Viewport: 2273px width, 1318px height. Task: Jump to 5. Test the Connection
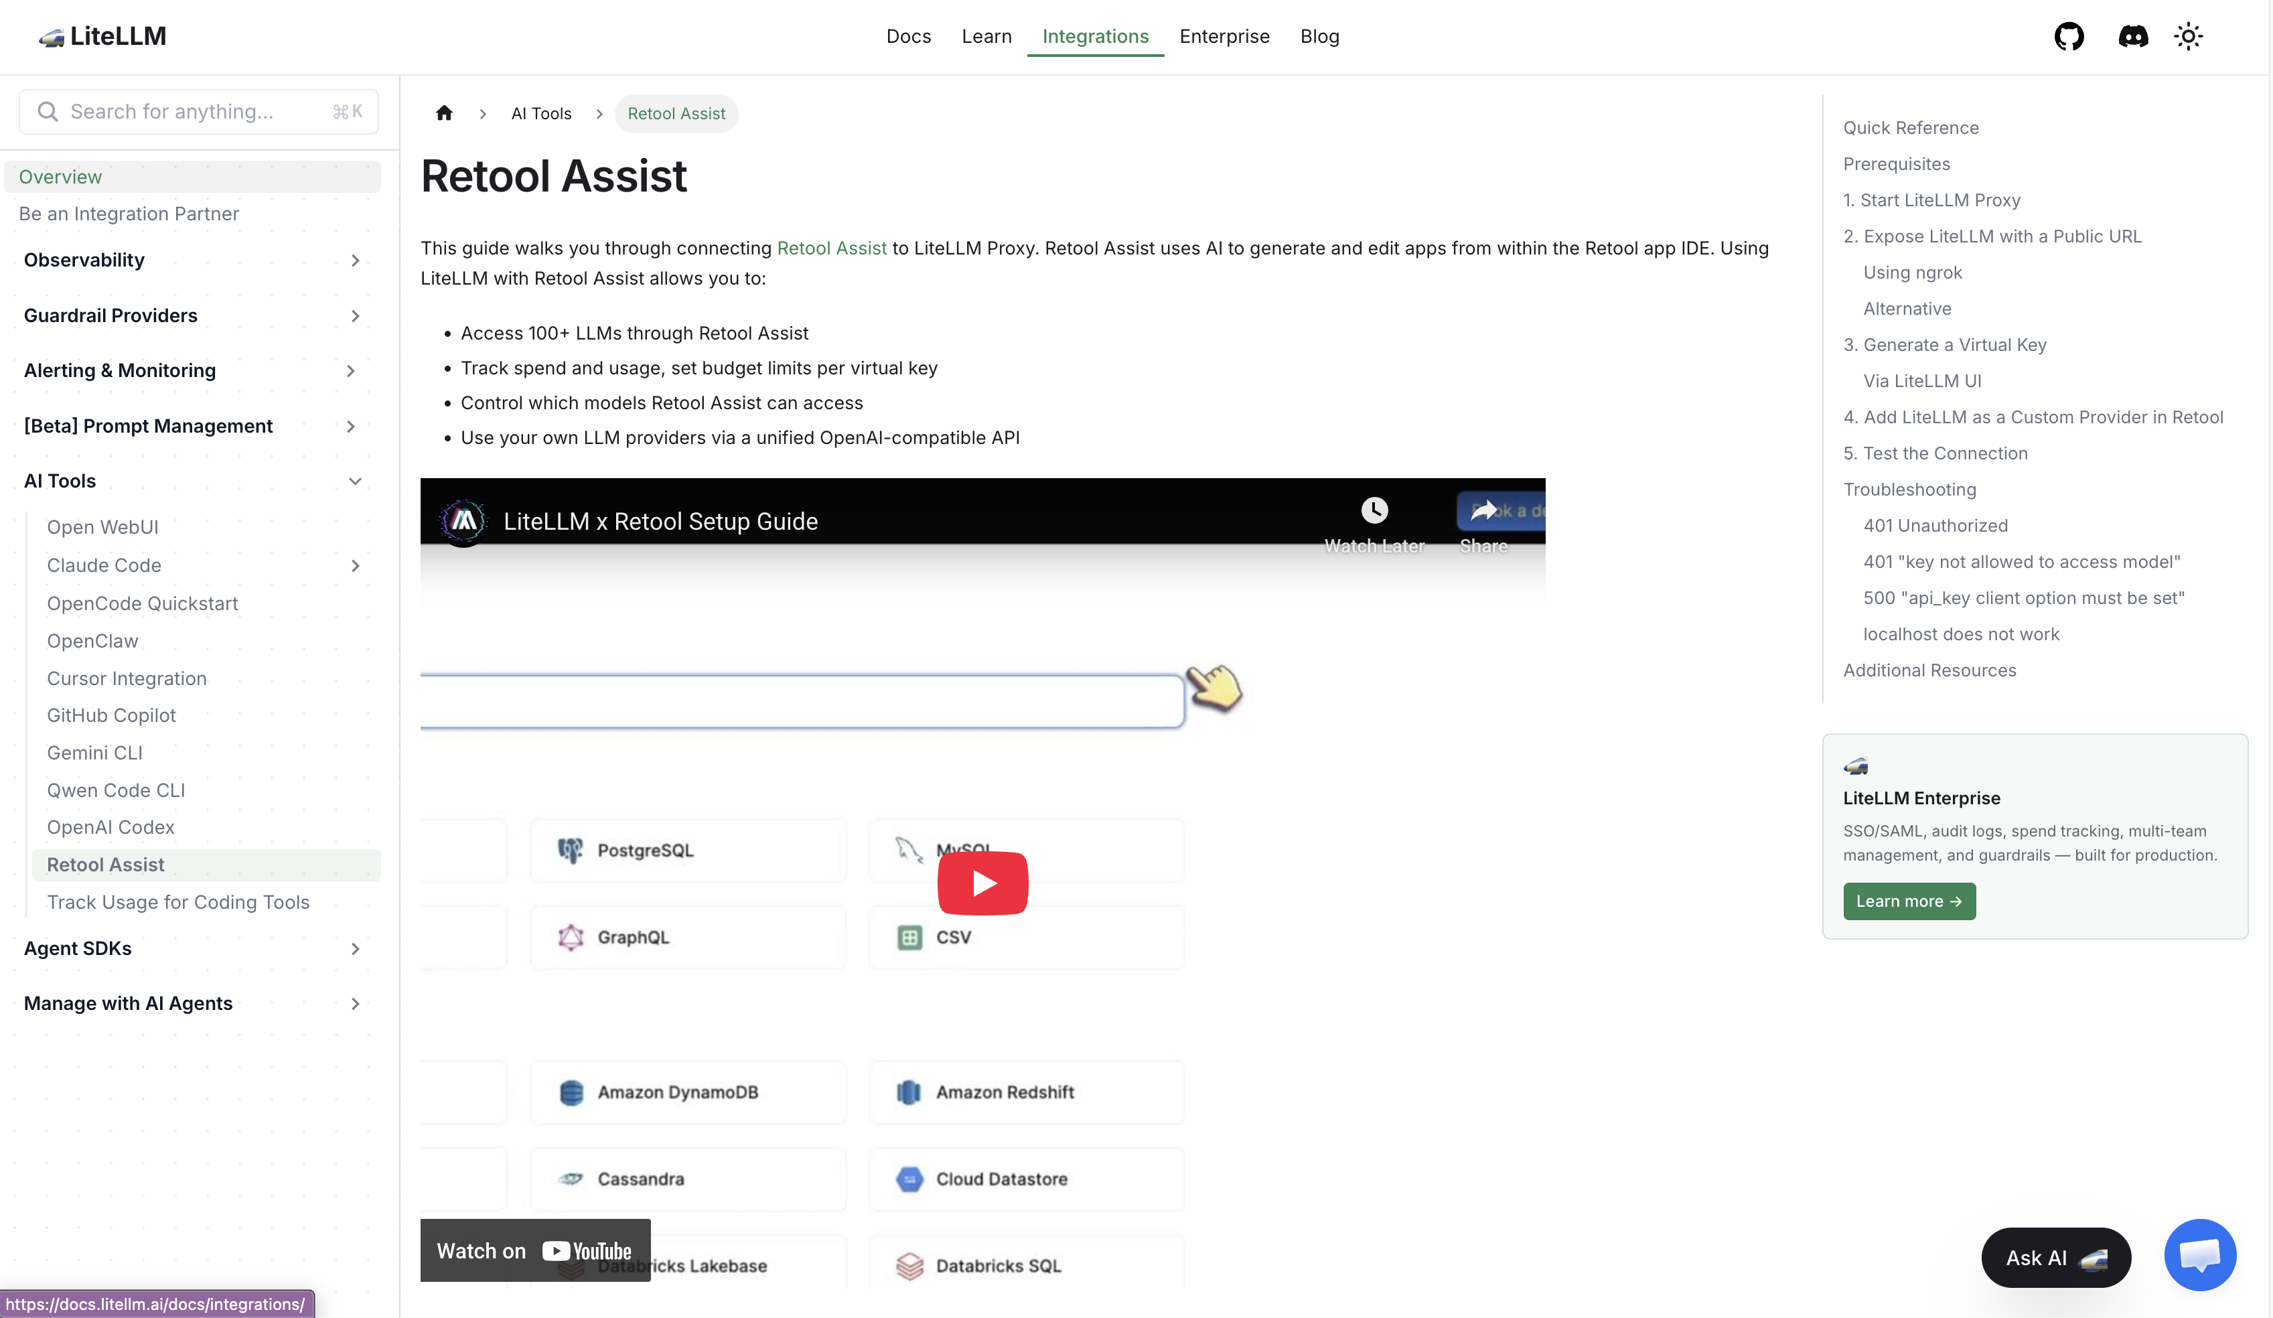click(x=1935, y=453)
